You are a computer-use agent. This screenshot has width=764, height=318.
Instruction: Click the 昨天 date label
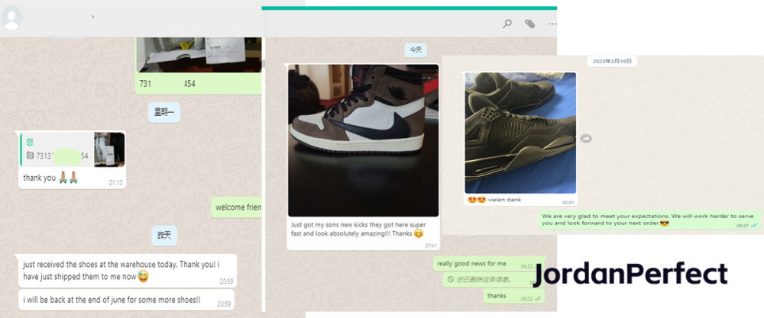(x=164, y=236)
